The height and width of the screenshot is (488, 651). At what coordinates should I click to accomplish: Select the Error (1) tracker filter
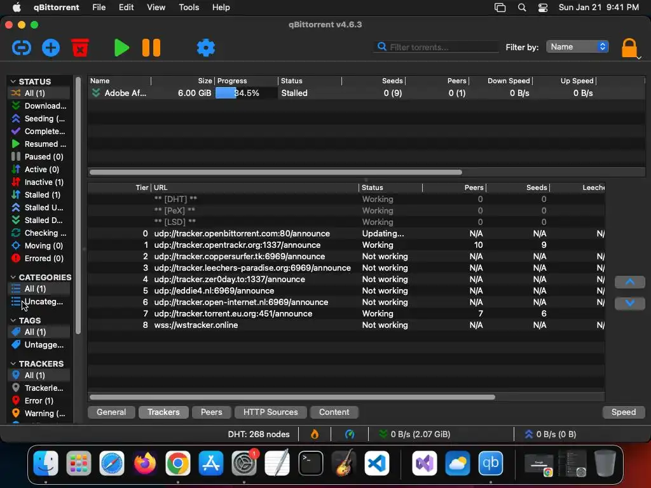tap(39, 401)
